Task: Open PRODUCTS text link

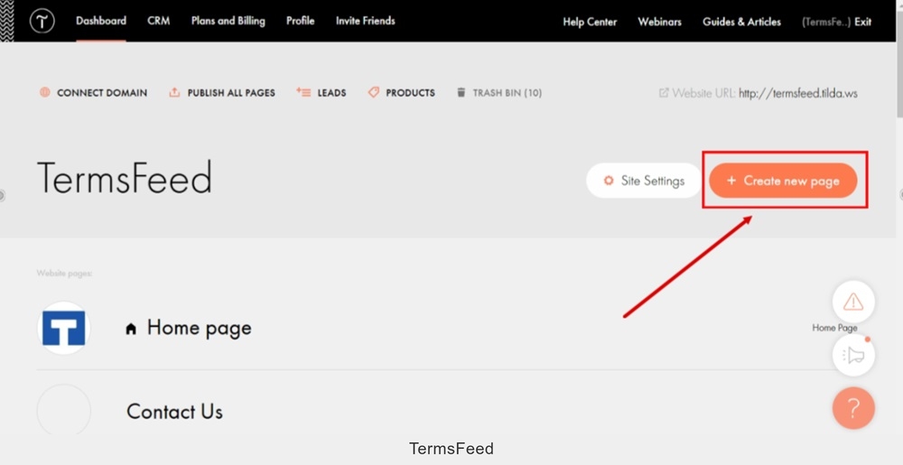Action: [410, 93]
